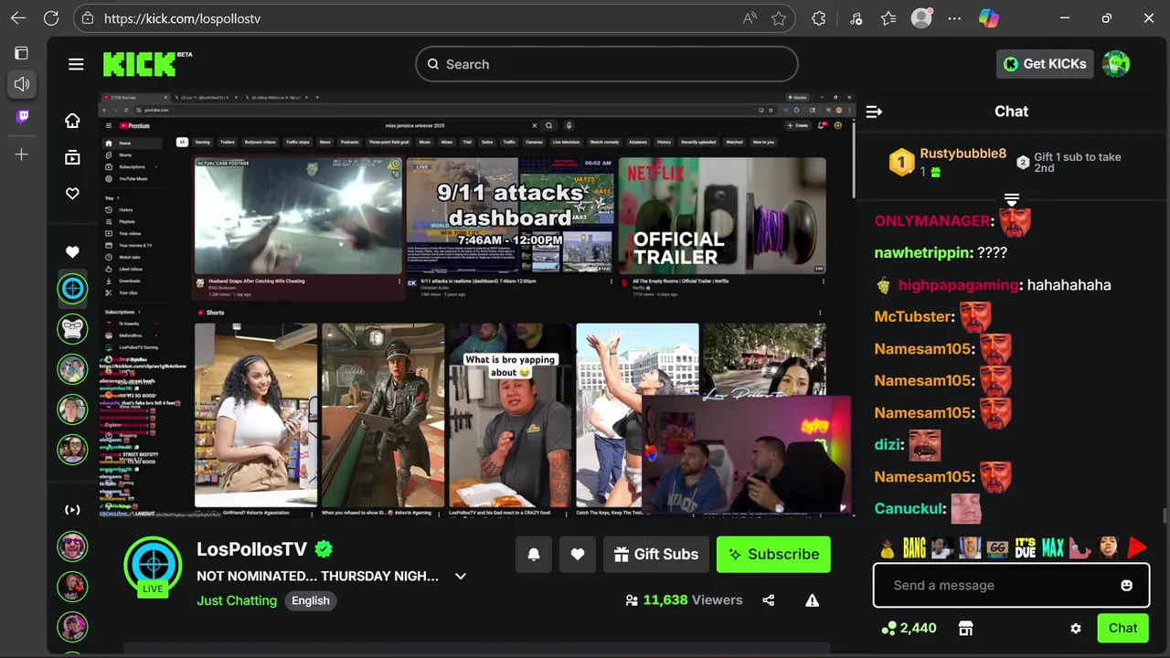Open the user profile avatar menu
The image size is (1170, 658).
[1116, 64]
